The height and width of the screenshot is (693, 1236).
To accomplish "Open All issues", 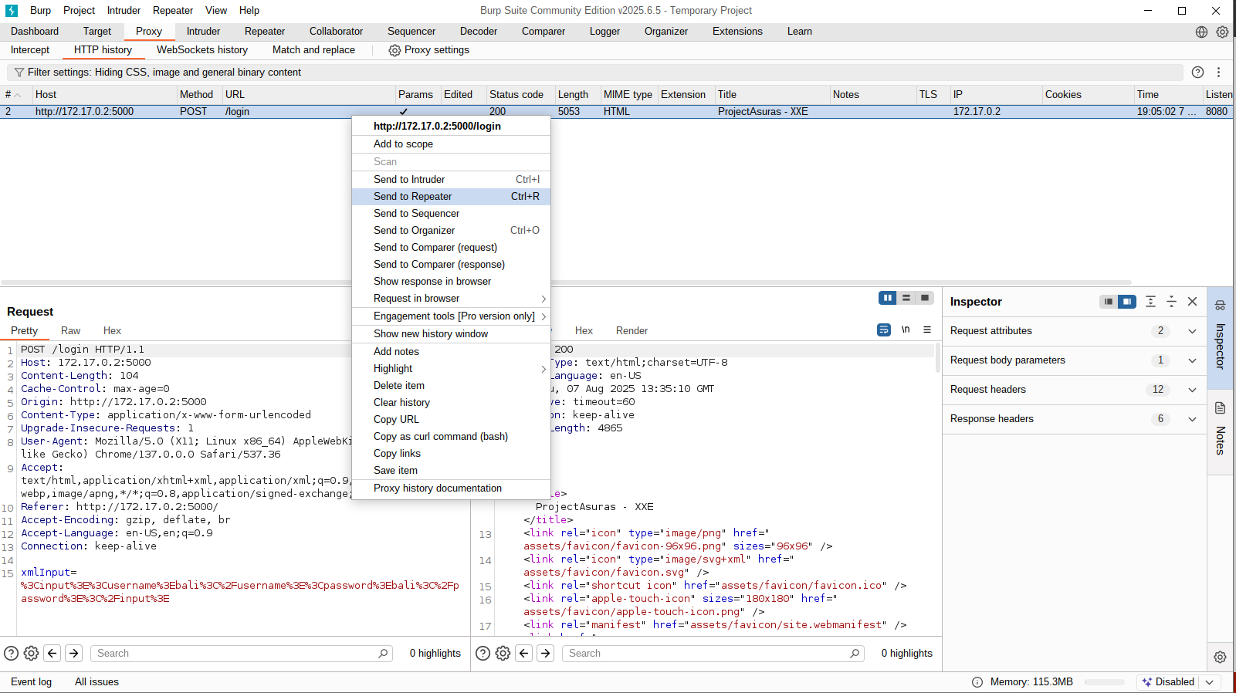I will [x=97, y=682].
